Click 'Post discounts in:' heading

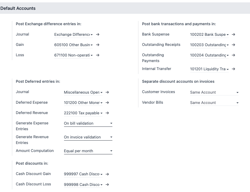point(32,163)
